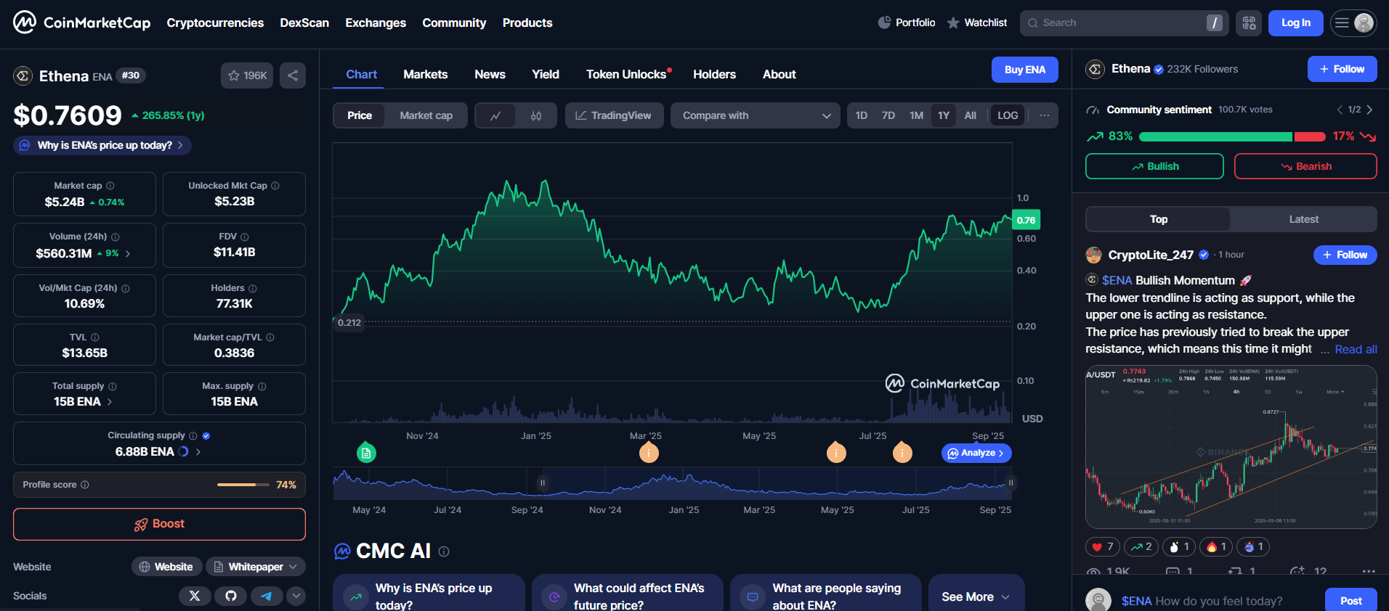The width and height of the screenshot is (1389, 611).
Task: Toggle the LOG scale on chart
Action: (1008, 115)
